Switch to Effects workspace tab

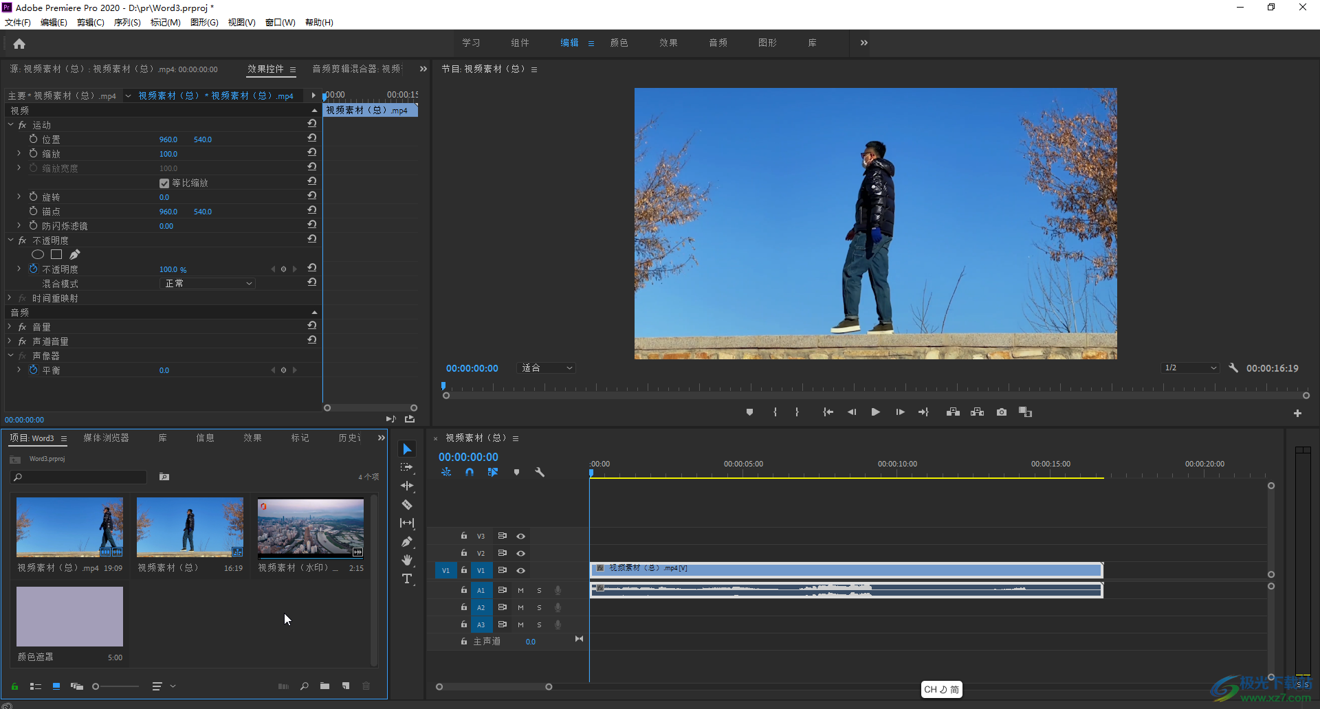tap(668, 43)
